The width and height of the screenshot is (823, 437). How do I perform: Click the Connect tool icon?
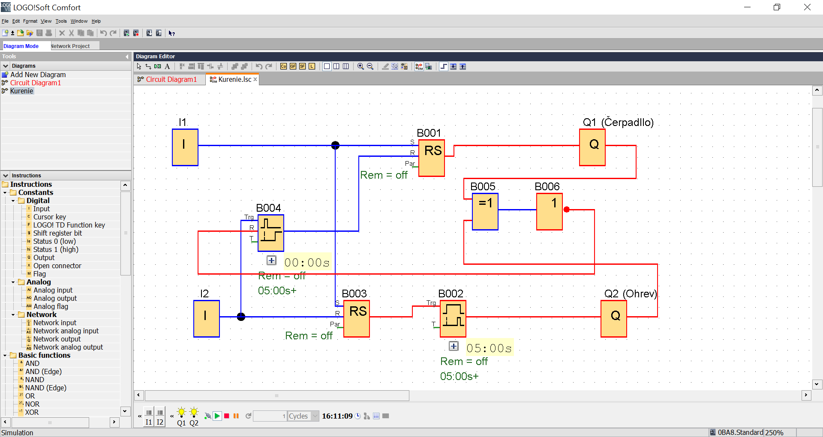(148, 66)
